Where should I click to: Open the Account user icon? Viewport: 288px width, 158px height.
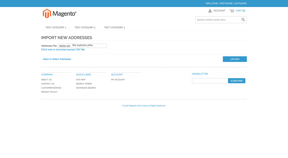coord(210,11)
